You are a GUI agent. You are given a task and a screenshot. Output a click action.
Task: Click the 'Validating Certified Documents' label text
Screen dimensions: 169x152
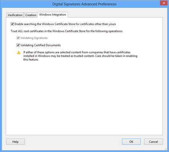(41, 45)
